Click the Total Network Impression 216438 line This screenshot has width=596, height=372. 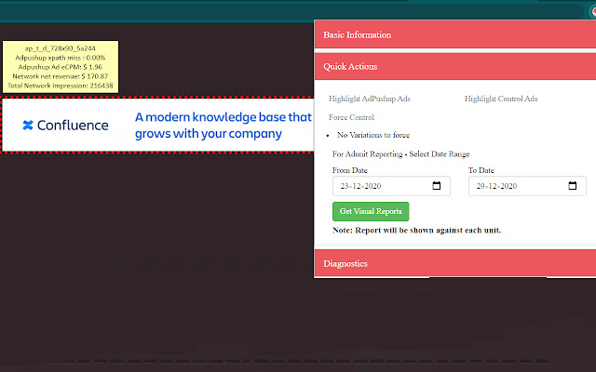(60, 86)
